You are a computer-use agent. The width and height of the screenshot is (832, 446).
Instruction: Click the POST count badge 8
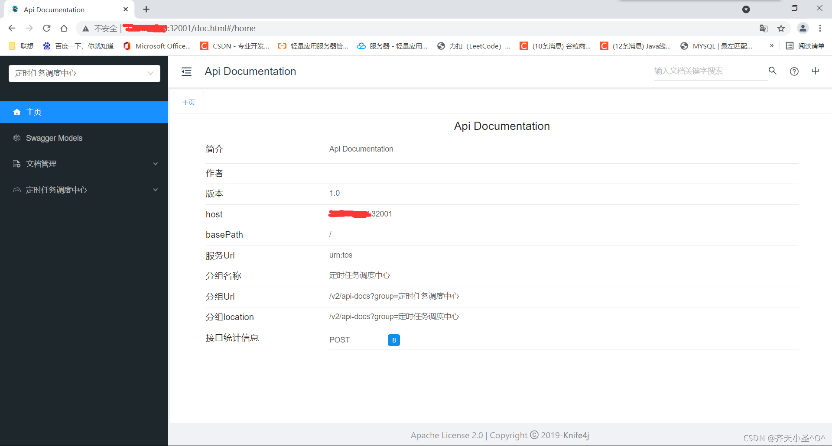point(394,340)
